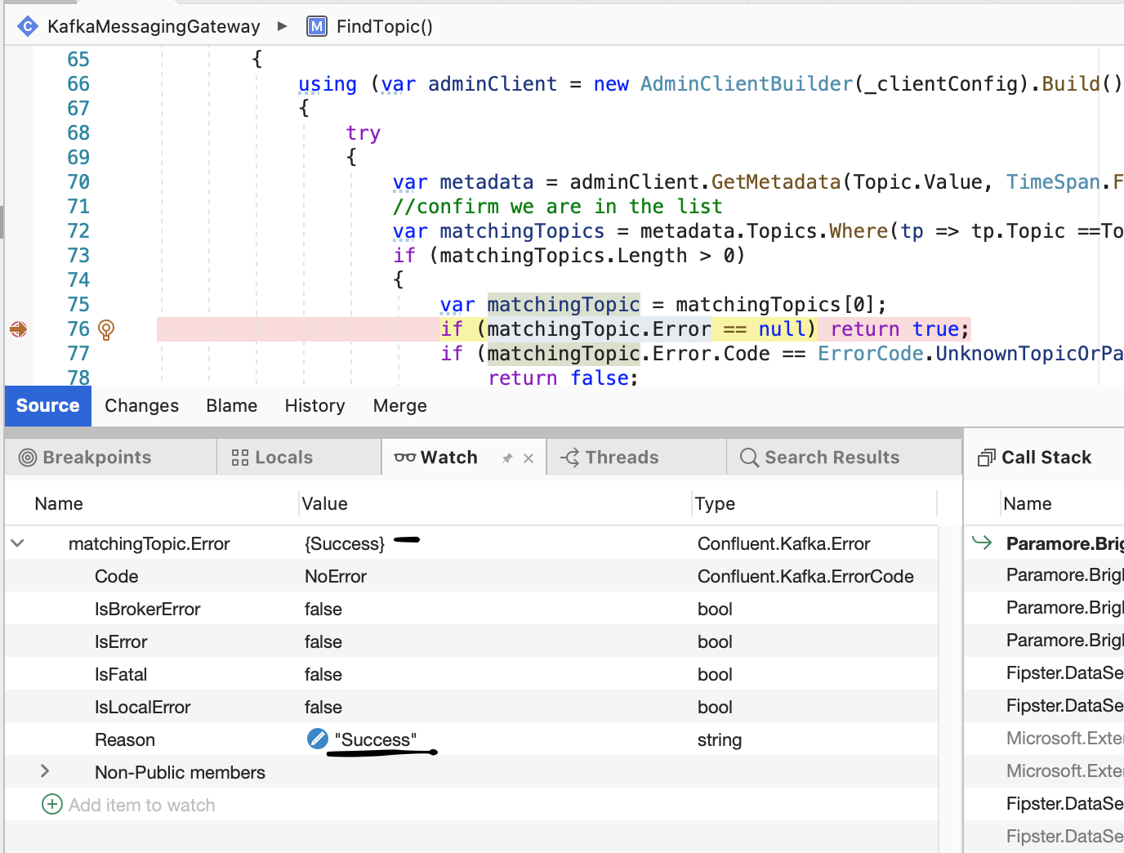The image size is (1124, 853).
Task: Open the History tab
Action: [x=314, y=405]
